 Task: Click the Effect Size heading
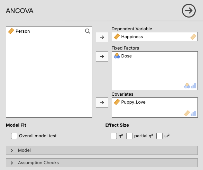click(x=117, y=125)
